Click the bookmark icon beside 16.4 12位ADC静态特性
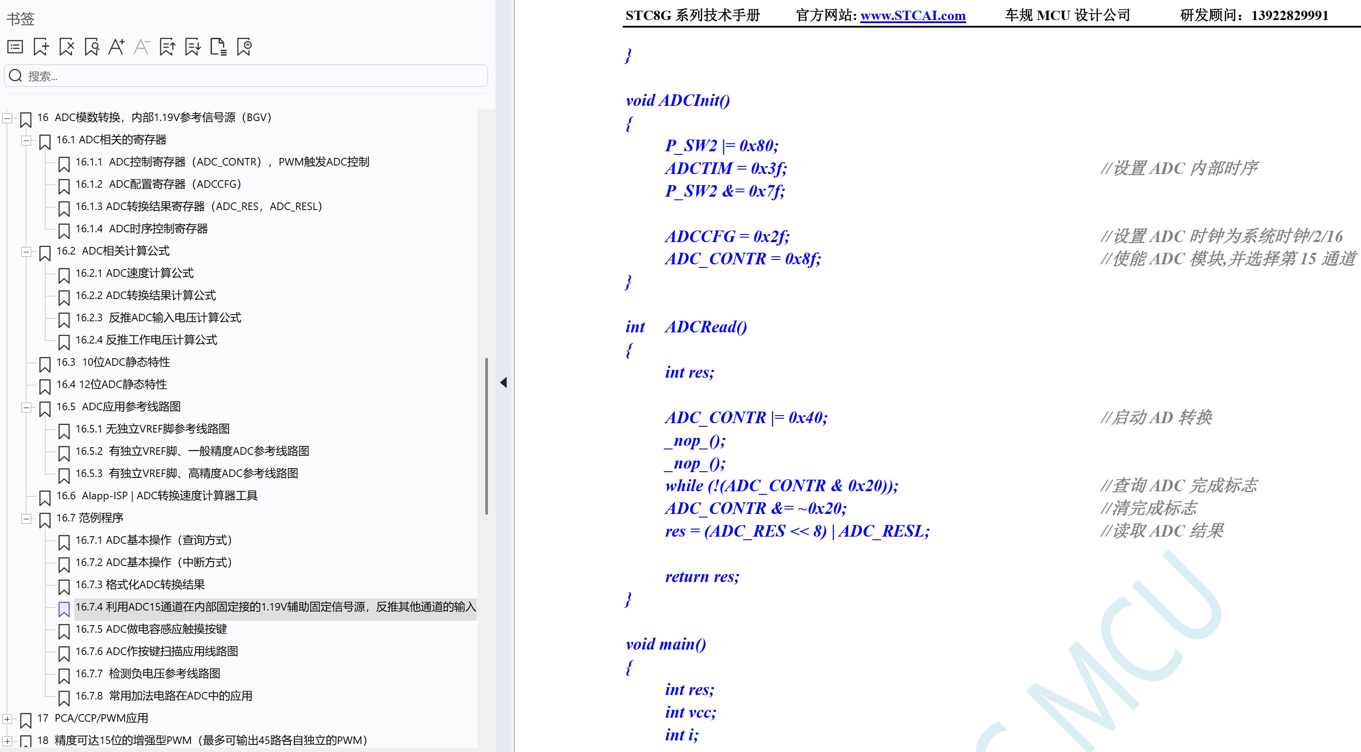Viewport: 1361px width, 752px height. tap(45, 387)
